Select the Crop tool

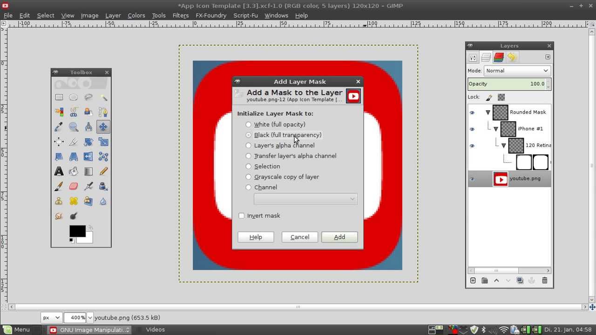74,142
